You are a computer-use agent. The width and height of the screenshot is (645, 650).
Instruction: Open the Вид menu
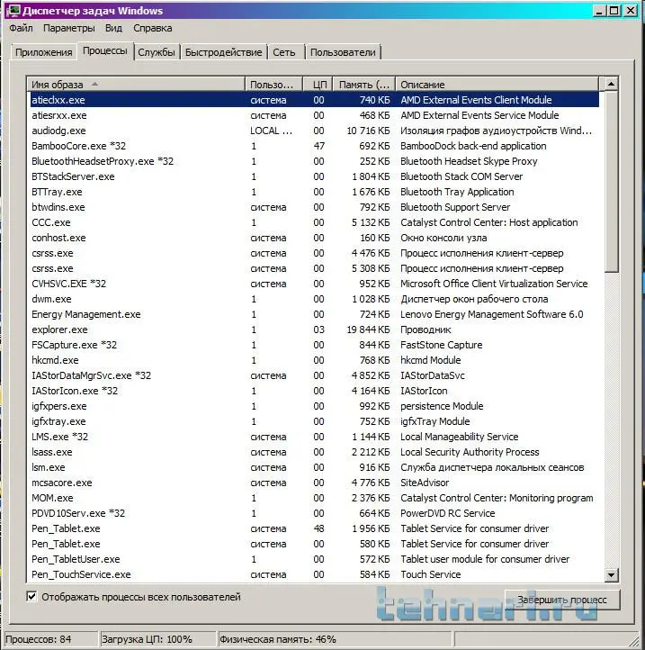pyautogui.click(x=113, y=28)
